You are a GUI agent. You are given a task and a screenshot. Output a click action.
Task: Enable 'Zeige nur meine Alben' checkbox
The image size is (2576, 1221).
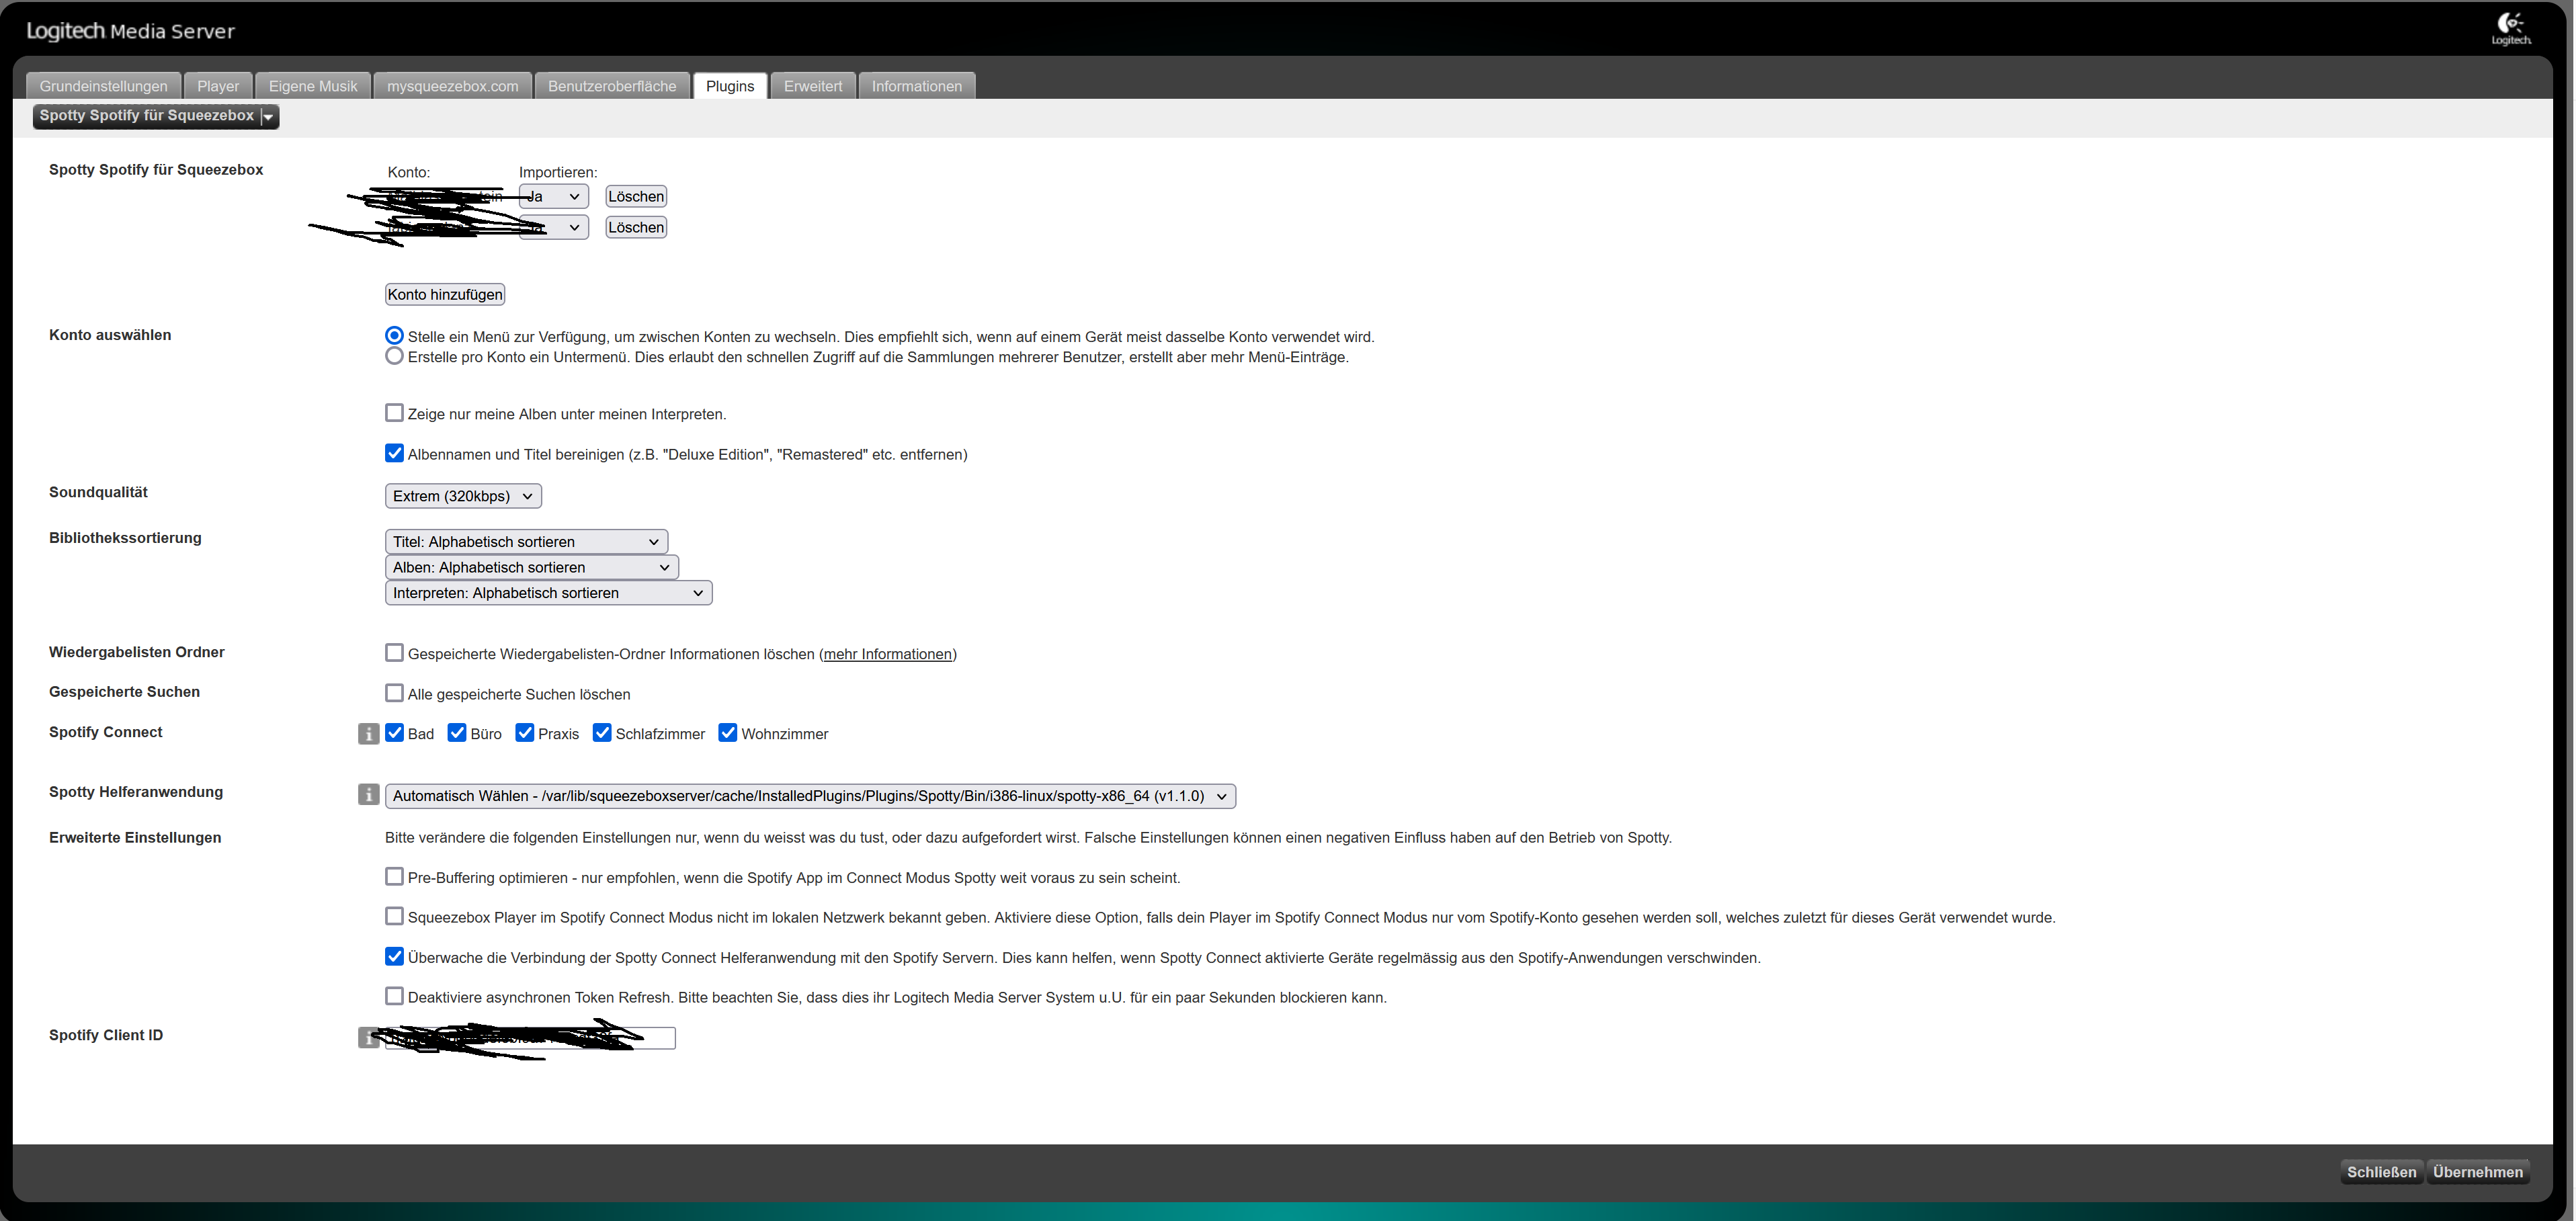pos(394,413)
